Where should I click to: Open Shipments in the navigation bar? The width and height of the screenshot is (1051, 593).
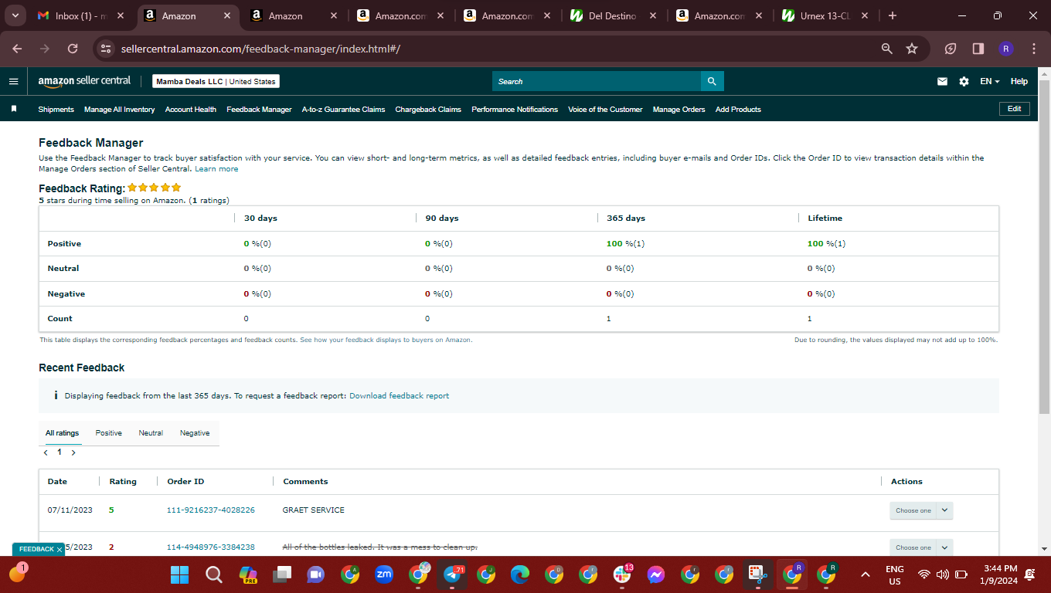coord(56,110)
